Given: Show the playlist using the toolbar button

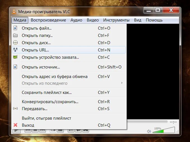Looking at the screenshot, I should point(71,131).
